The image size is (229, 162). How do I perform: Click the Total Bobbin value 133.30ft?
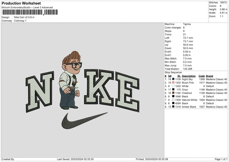[x=188, y=69]
